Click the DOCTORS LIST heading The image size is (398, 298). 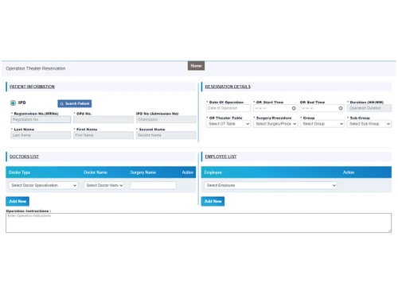click(24, 157)
